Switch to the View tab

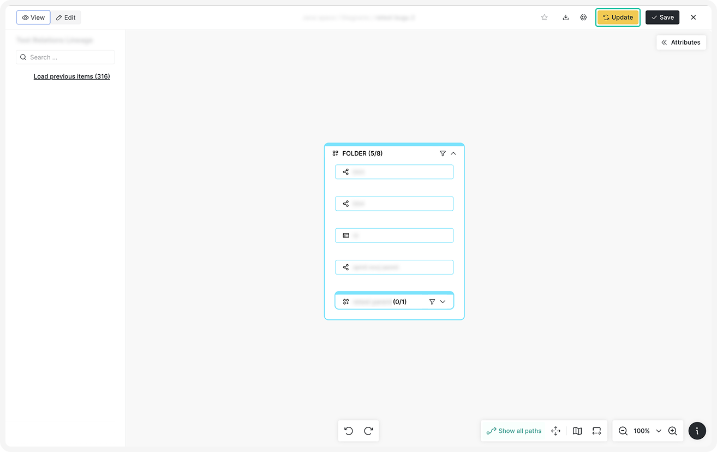point(33,17)
